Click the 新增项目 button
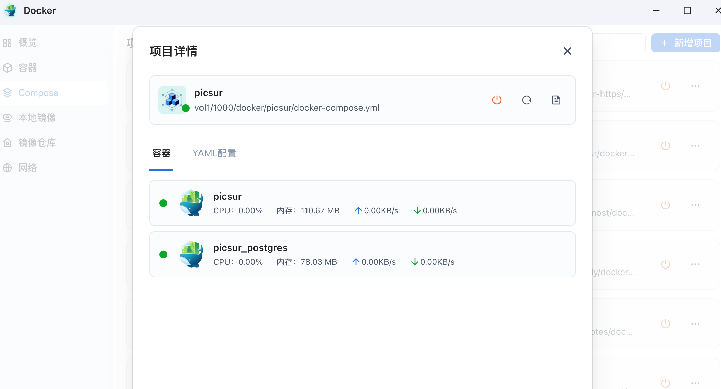Viewport: 721px width, 389px height. point(686,43)
